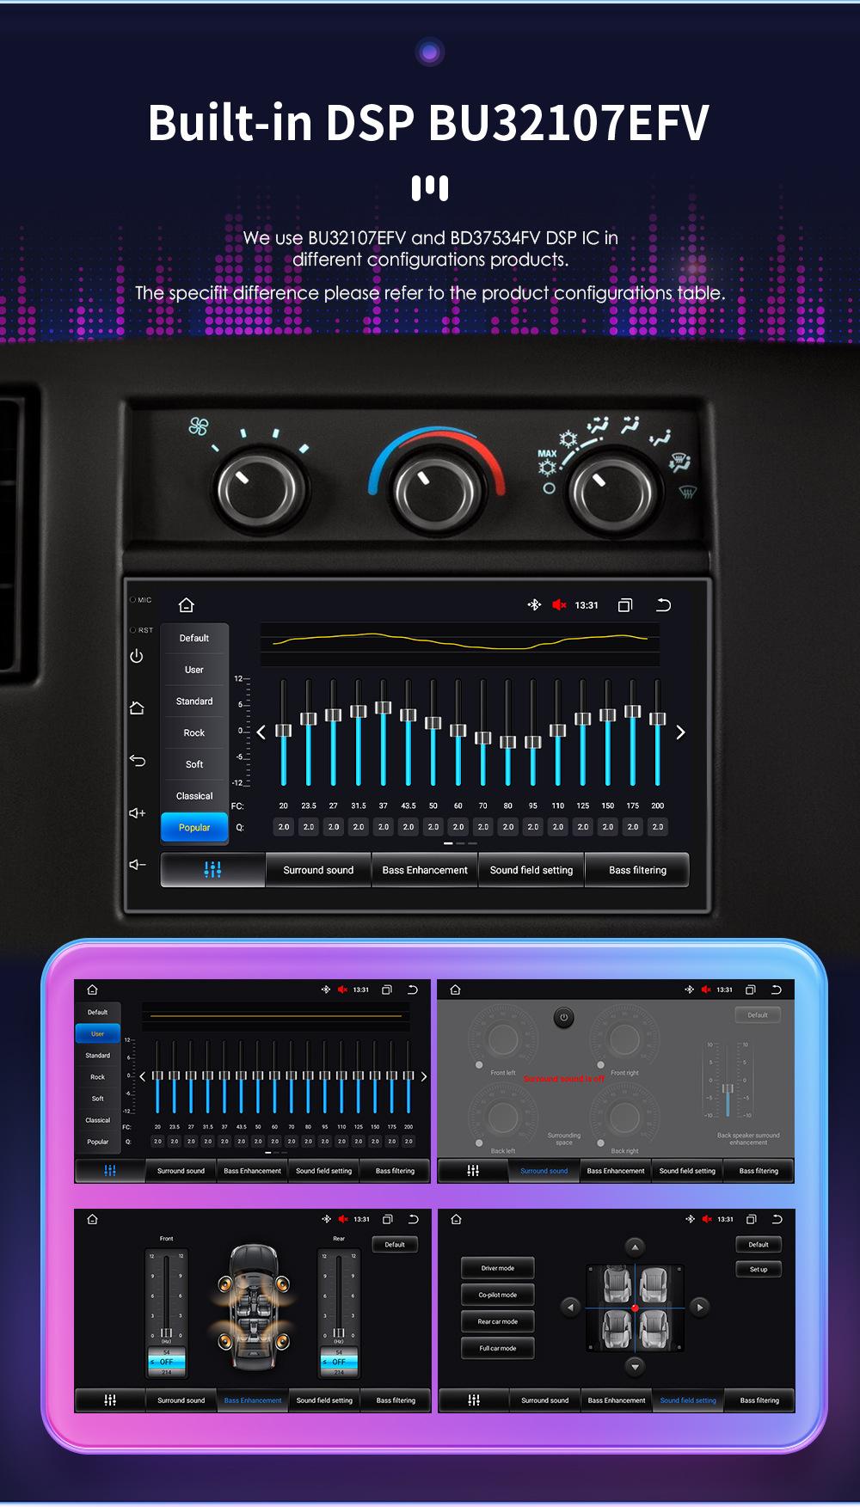Viewport: 860px width, 1507px height.
Task: Show next EQ bands with main screen right chevron
Action: [x=680, y=732]
